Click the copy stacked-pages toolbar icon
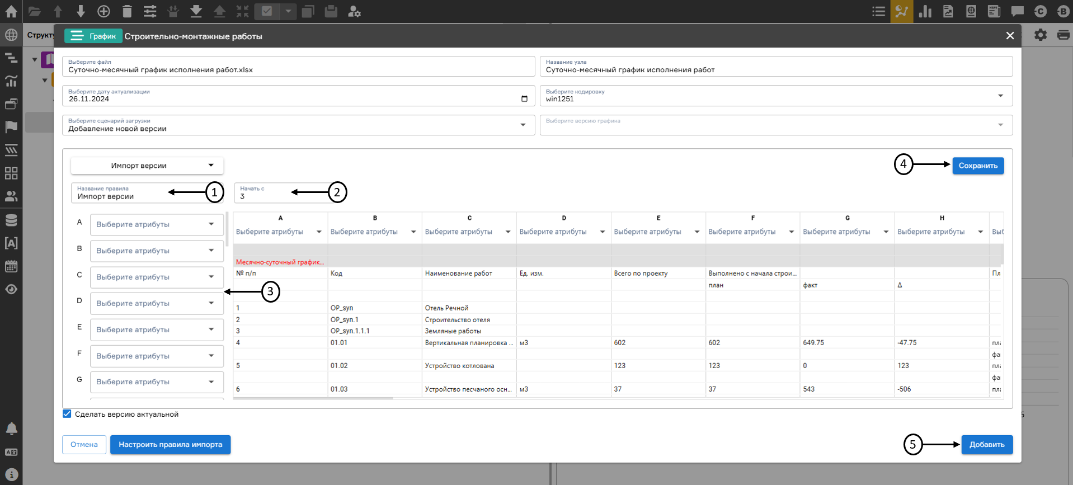 [308, 11]
